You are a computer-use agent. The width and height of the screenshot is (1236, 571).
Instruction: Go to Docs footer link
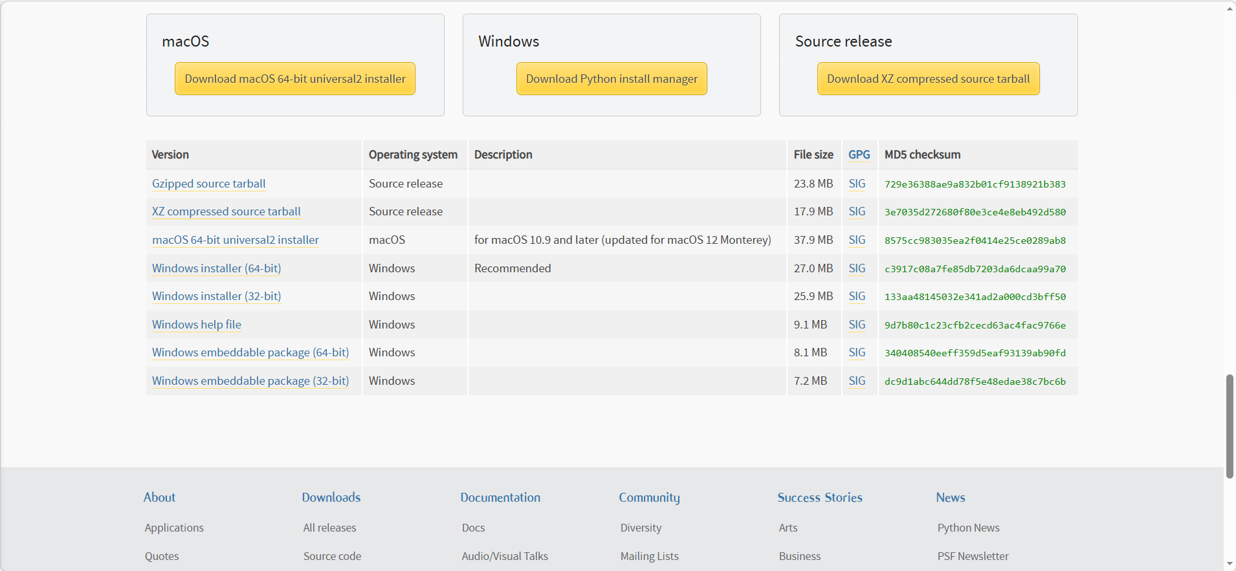474,528
